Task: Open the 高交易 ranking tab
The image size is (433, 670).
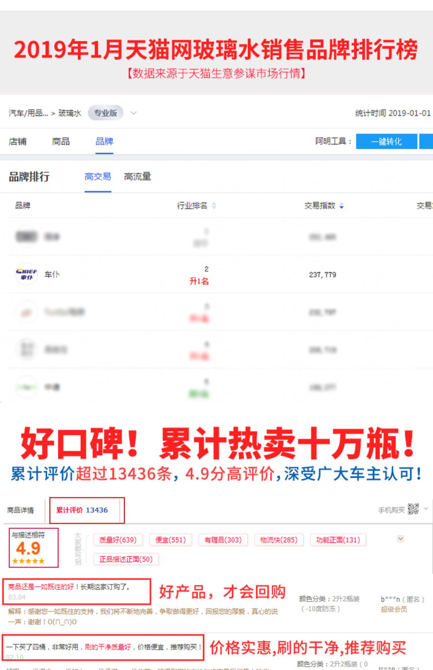Action: coord(98,176)
